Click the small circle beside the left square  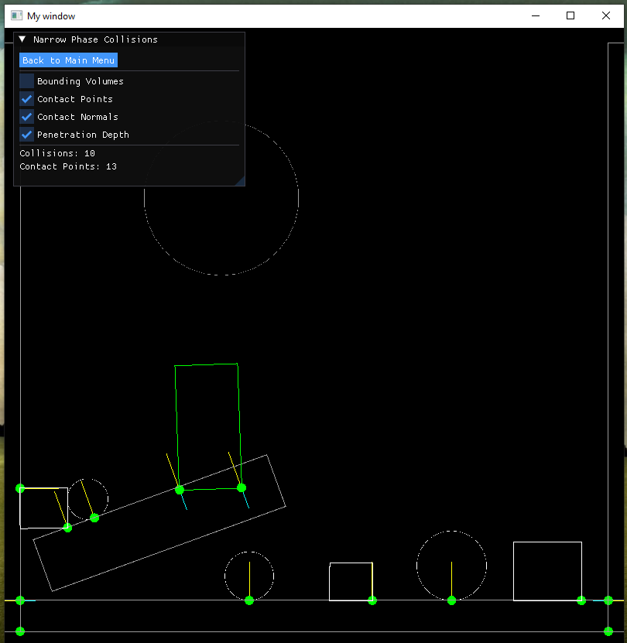(88, 501)
